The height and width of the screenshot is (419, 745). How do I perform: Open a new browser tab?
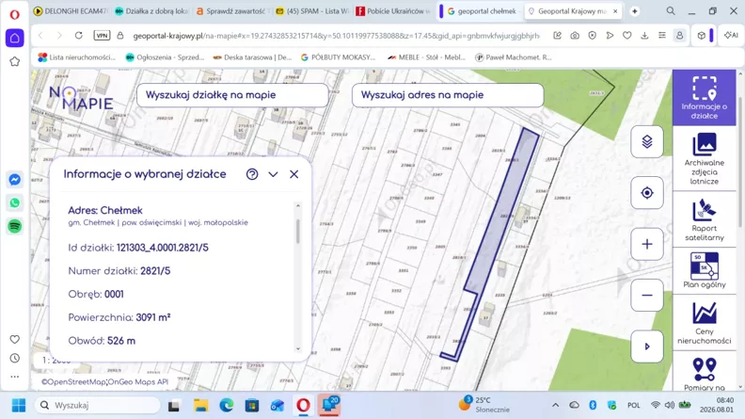(x=634, y=11)
